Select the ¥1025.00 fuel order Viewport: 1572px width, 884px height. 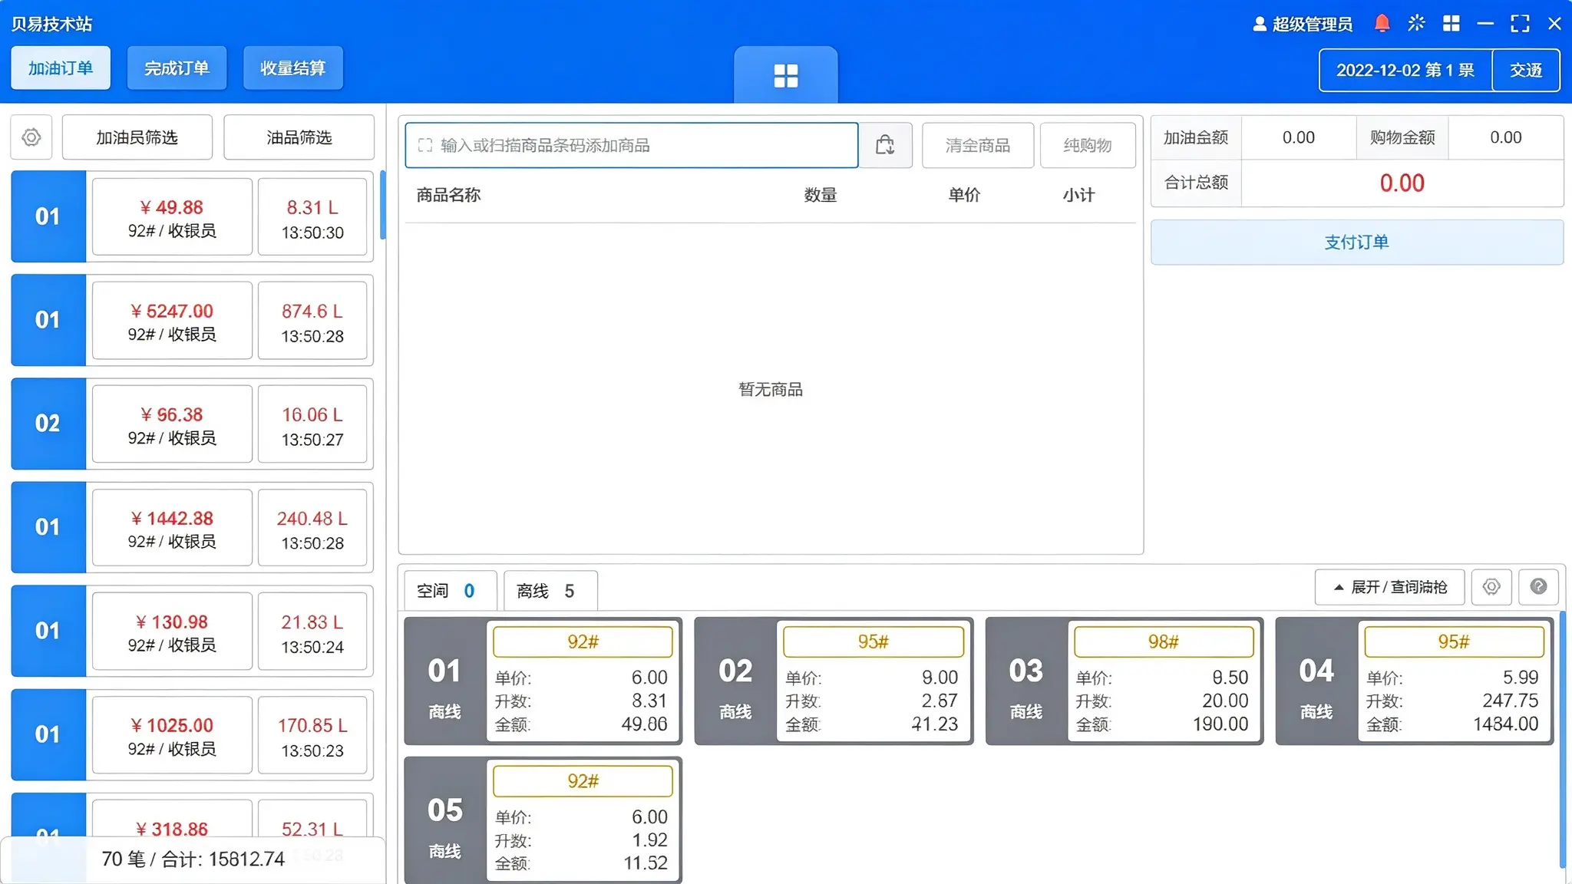(x=172, y=735)
